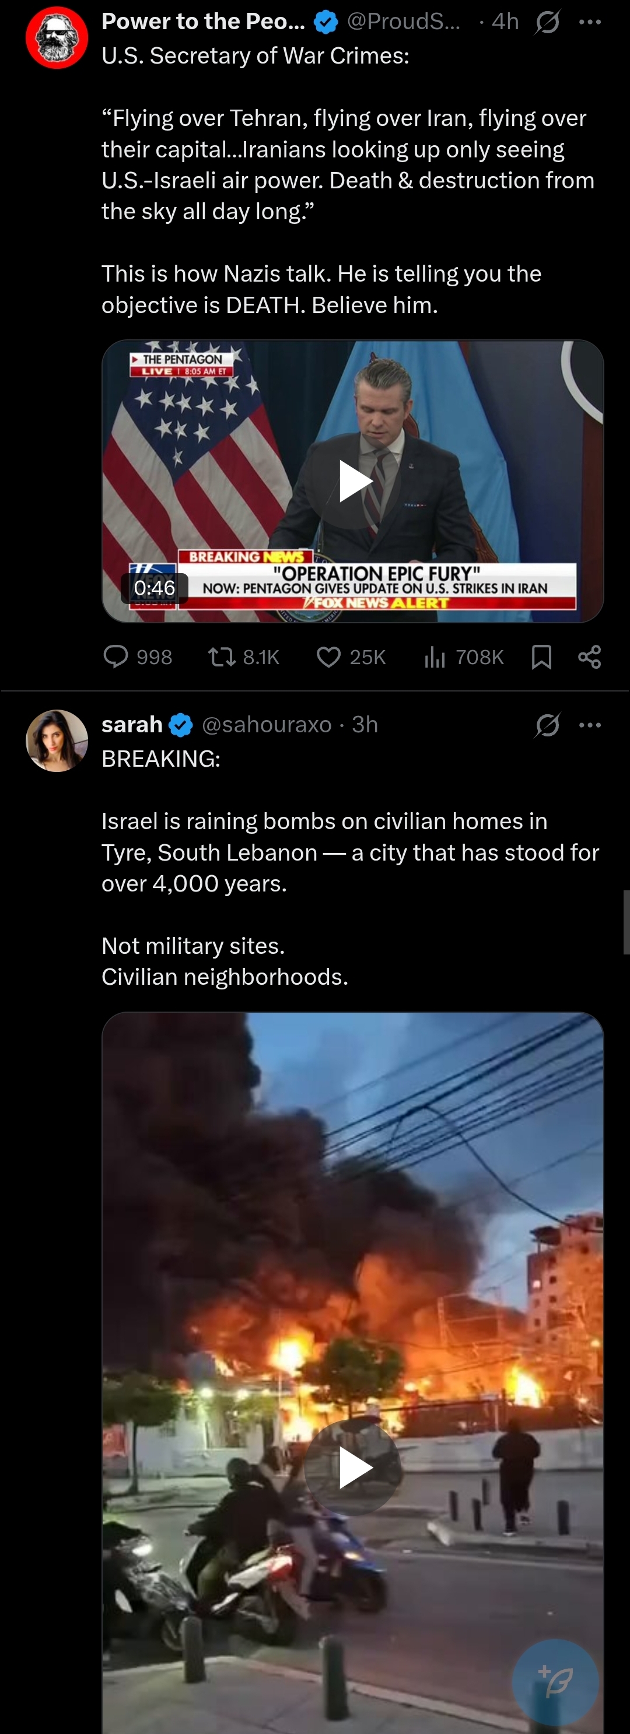Open the @sahouraxo handle link
630x1734 pixels.
[266, 724]
